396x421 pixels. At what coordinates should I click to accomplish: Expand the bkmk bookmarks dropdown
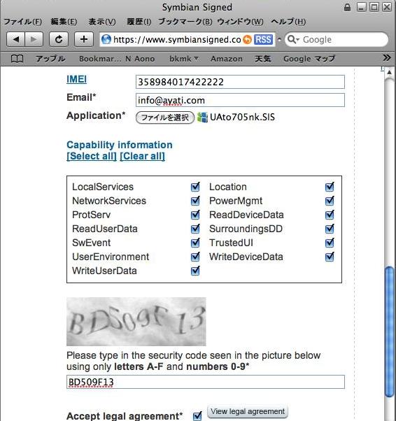[x=184, y=59]
